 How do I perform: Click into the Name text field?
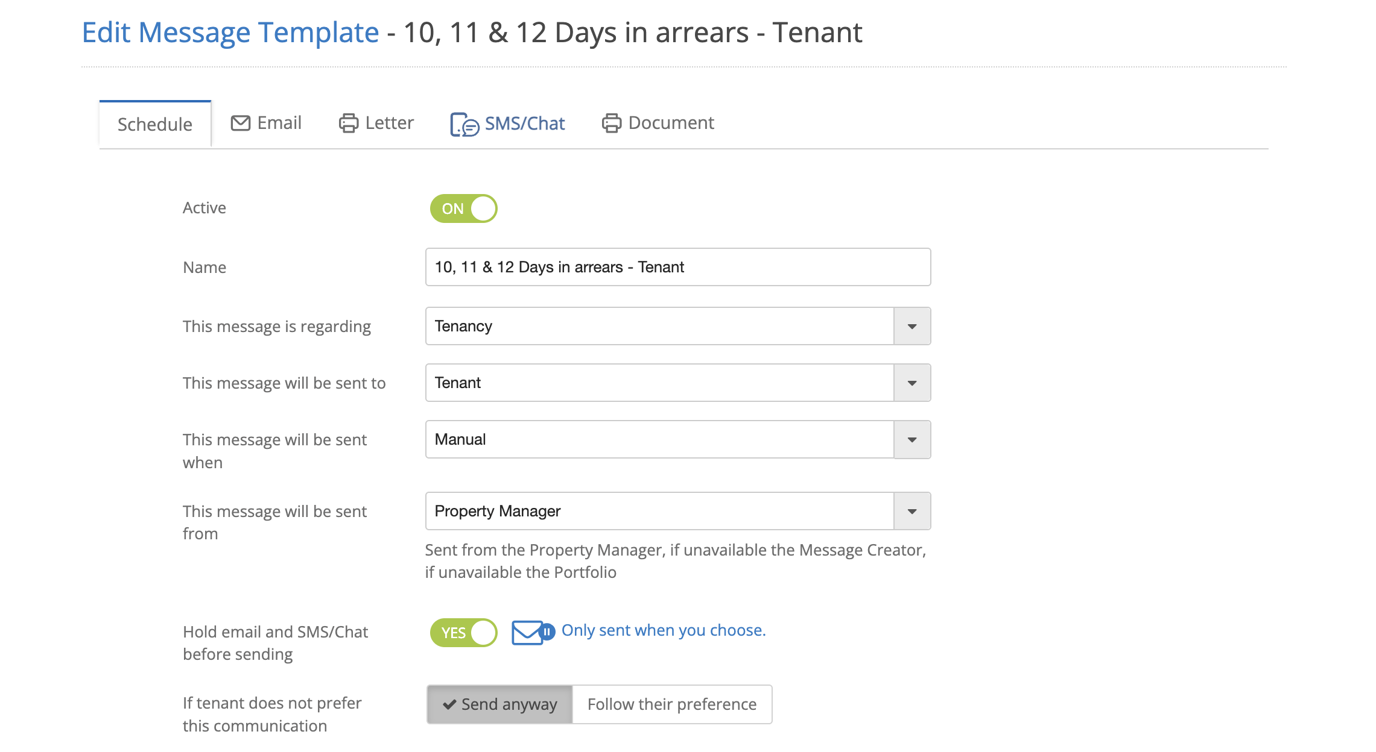(678, 267)
